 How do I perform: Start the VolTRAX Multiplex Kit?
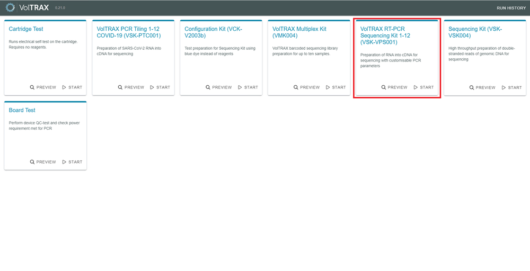tap(336, 87)
